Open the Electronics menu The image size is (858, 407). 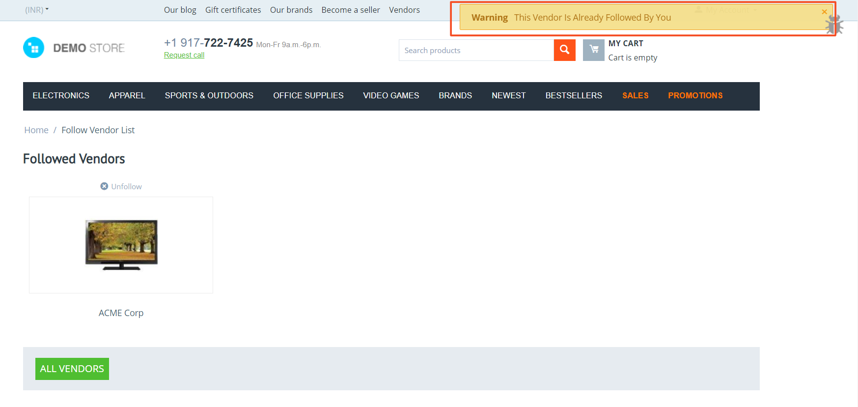[61, 96]
